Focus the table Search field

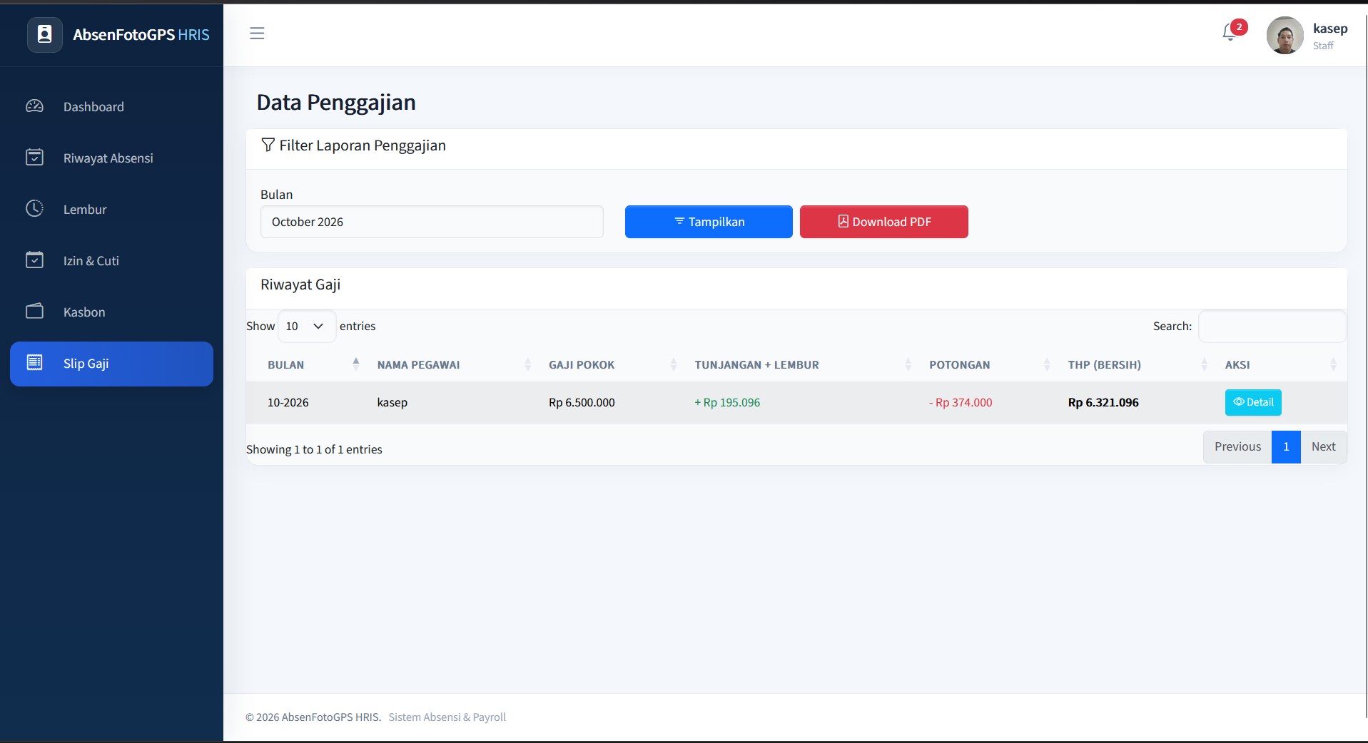point(1272,326)
